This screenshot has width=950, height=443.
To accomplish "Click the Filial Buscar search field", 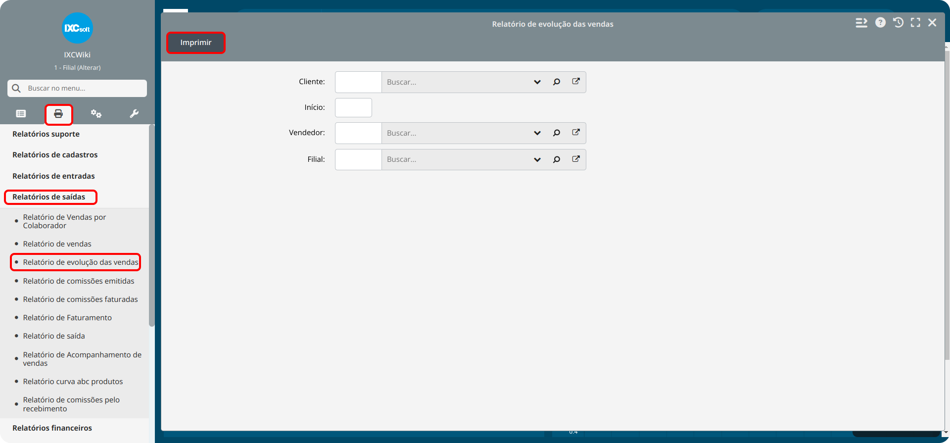I will pyautogui.click(x=455, y=159).
